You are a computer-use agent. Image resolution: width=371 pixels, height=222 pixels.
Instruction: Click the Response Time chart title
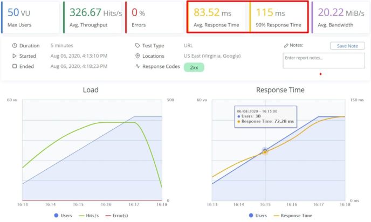(x=280, y=90)
